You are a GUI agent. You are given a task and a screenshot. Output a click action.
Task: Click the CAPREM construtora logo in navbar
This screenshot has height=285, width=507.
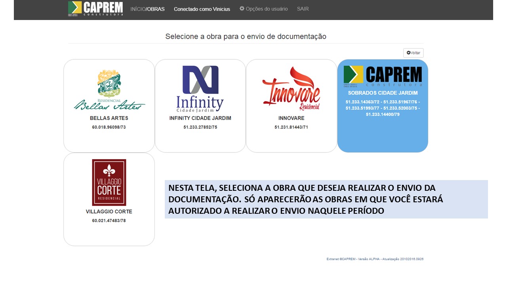(x=95, y=9)
